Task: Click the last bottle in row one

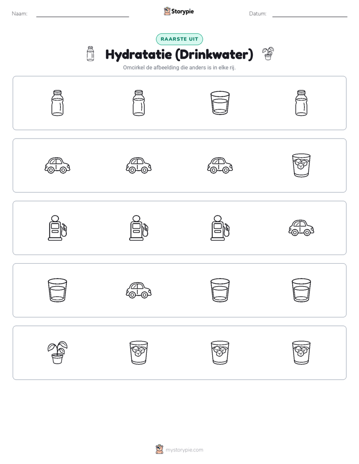Action: (301, 103)
